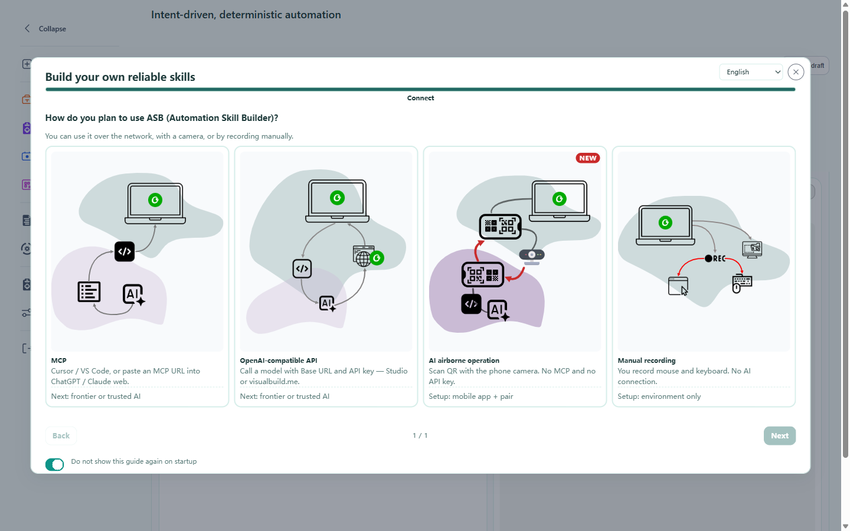This screenshot has height=531, width=850.
Task: Click the Collapse sidebar chevron
Action: pyautogui.click(x=27, y=28)
